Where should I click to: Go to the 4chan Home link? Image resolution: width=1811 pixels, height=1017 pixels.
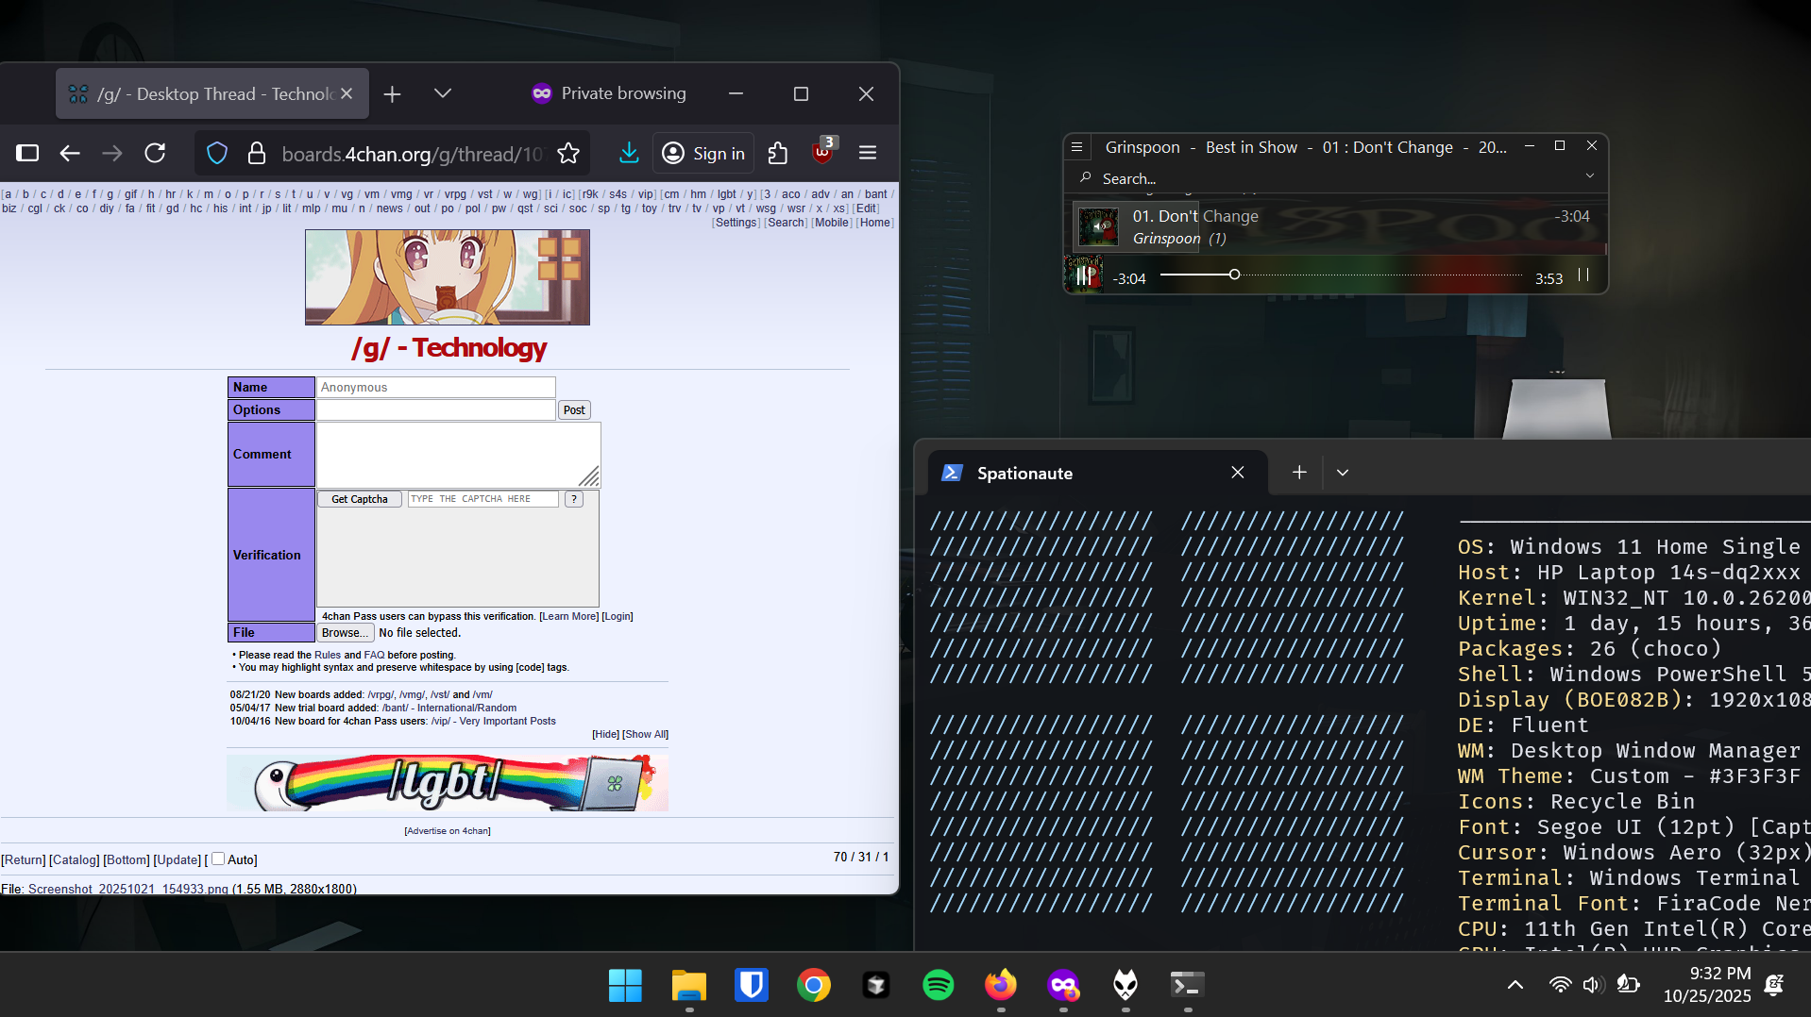click(x=875, y=223)
